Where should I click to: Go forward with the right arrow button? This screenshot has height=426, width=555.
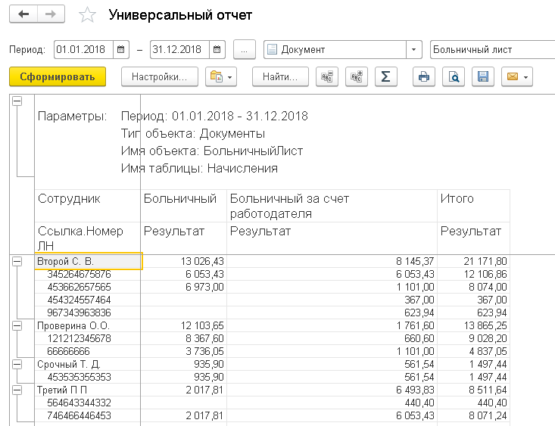click(x=51, y=14)
